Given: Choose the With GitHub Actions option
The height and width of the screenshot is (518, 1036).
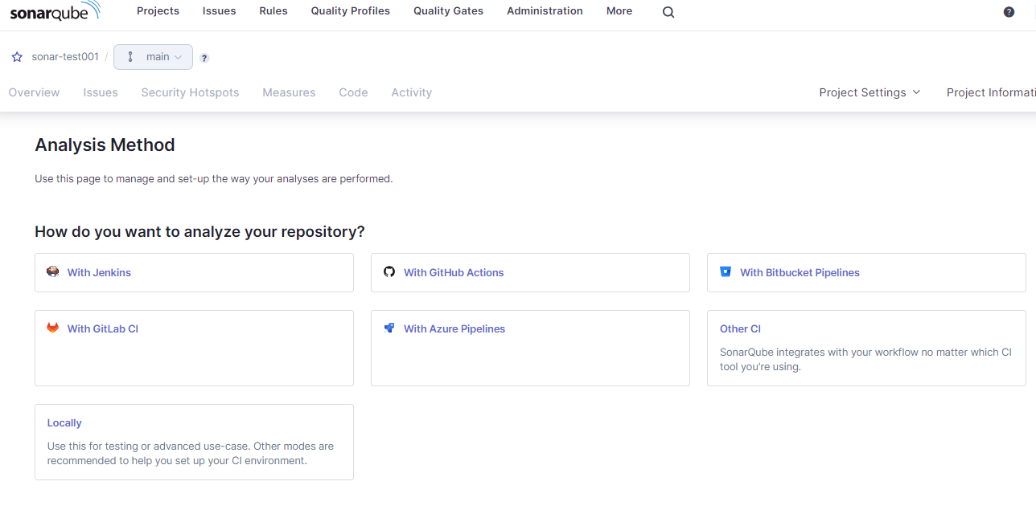Looking at the screenshot, I should 454,272.
